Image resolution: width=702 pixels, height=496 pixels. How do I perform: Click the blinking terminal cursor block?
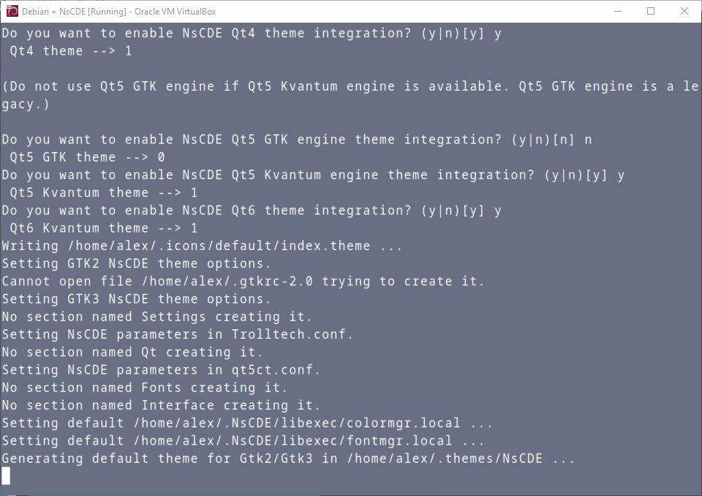[6, 476]
